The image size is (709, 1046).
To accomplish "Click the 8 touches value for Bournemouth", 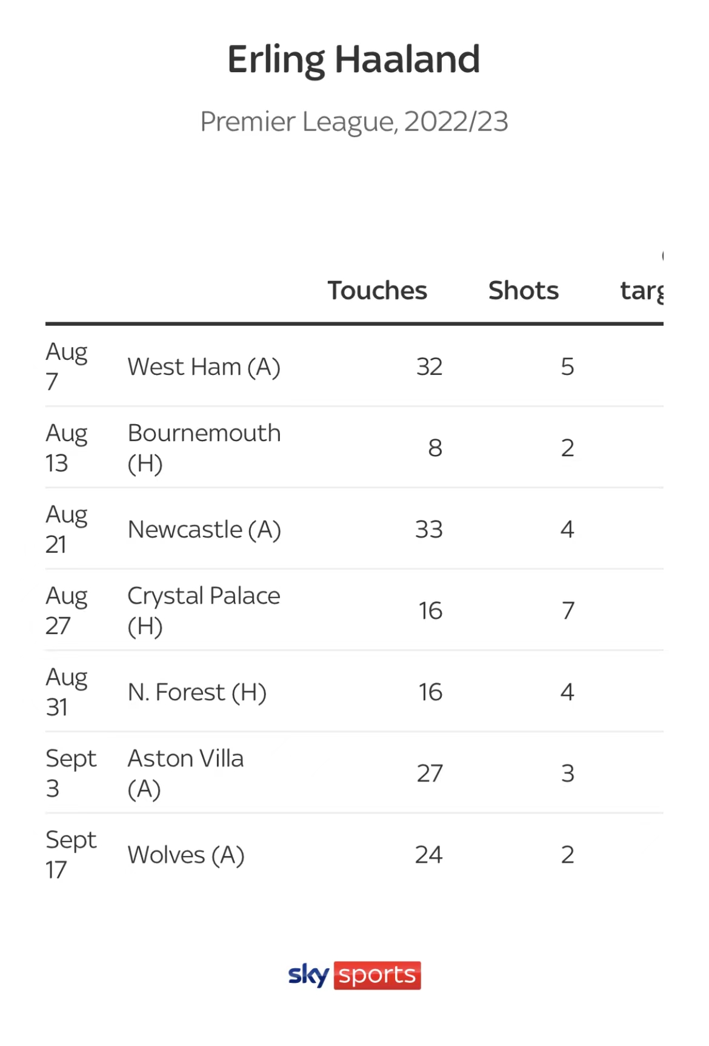I will [x=435, y=448].
